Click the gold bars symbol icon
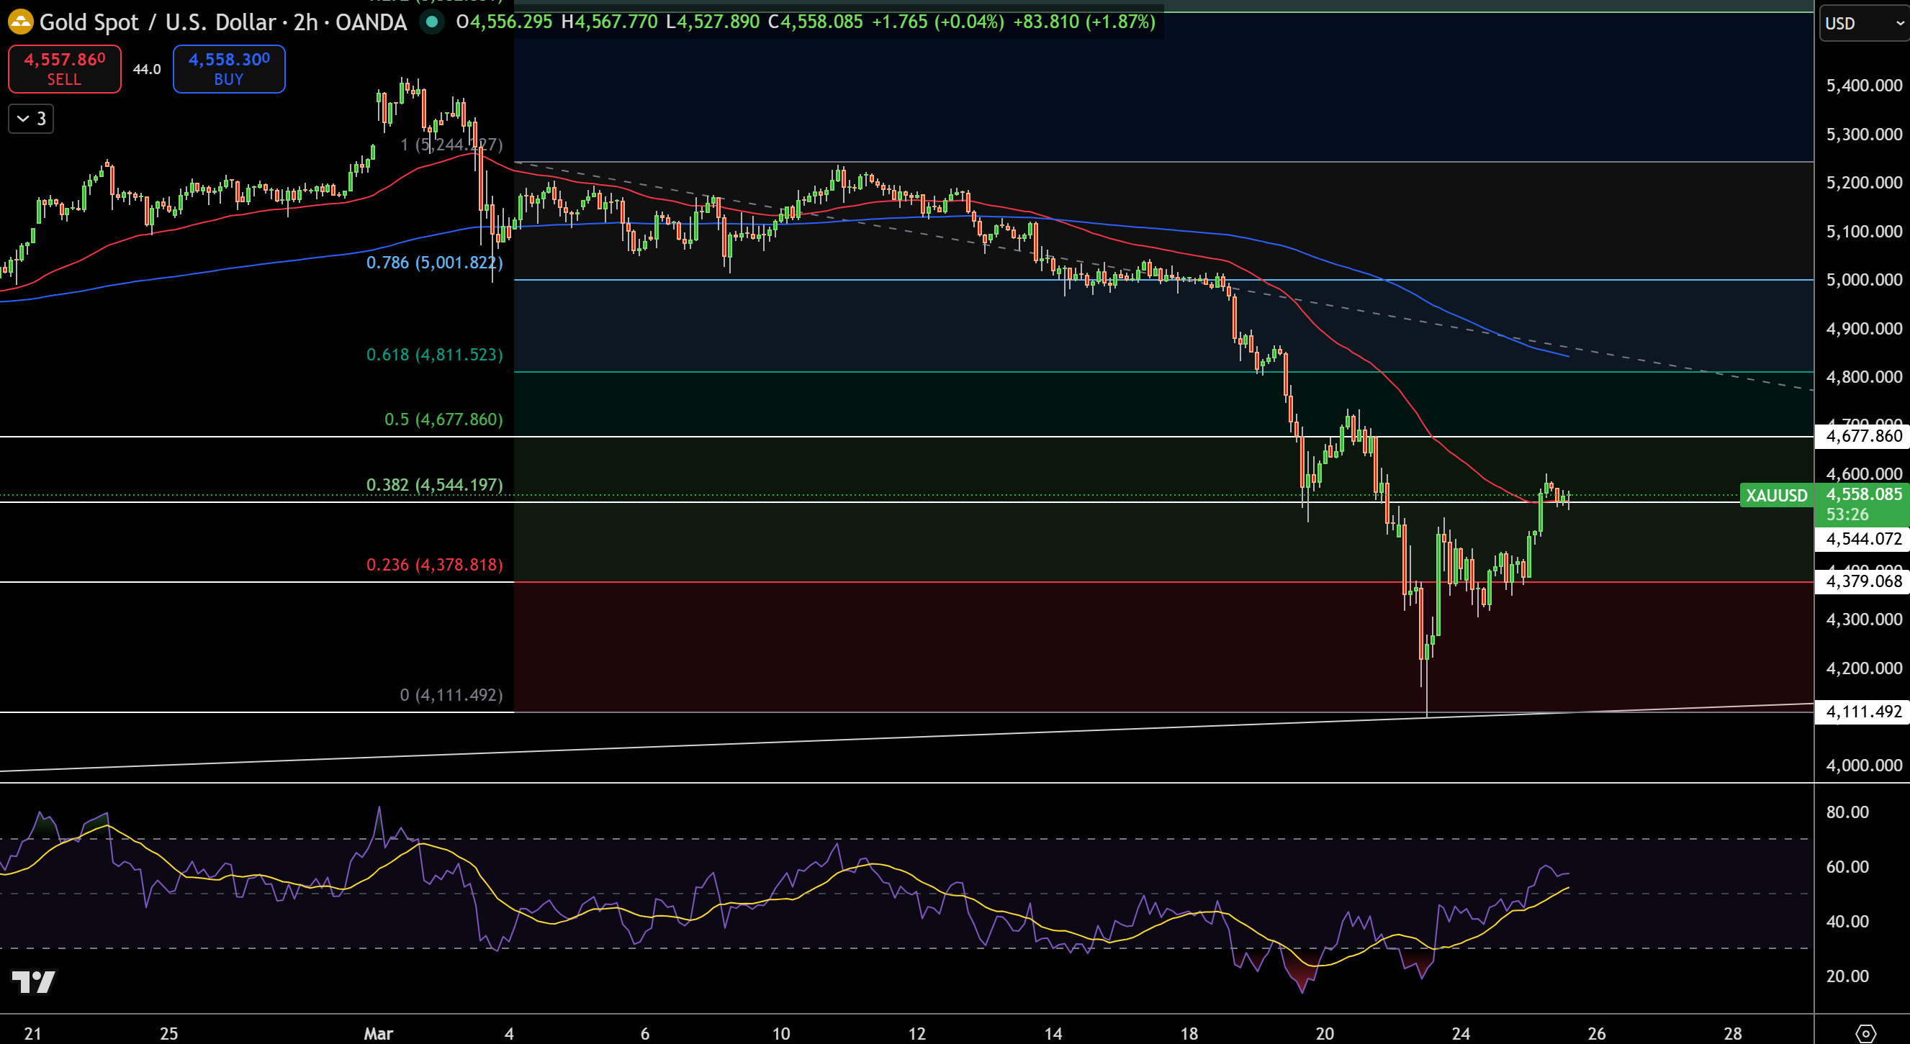Image resolution: width=1910 pixels, height=1044 pixels. click(20, 22)
